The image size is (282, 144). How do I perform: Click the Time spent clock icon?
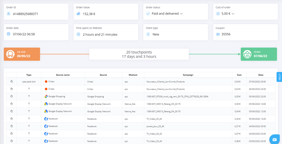(78, 34)
